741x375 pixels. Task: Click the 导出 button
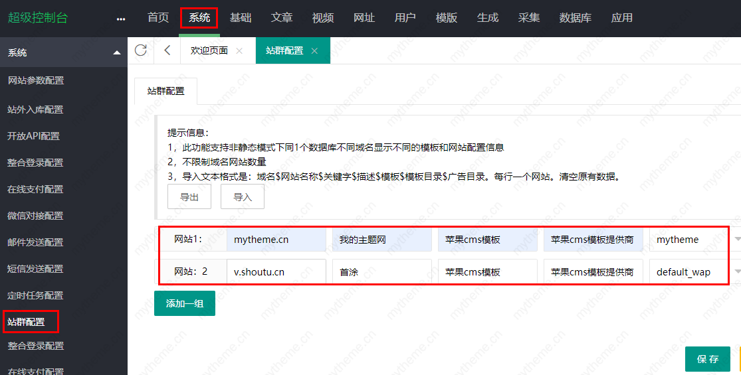pos(189,197)
